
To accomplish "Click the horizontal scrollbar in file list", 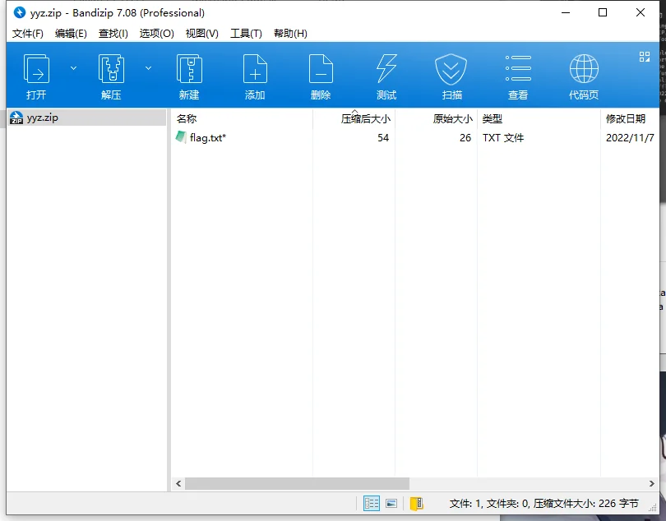I will point(296,484).
